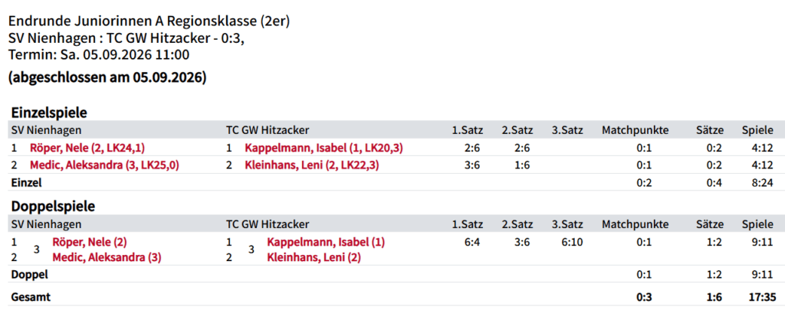Viewport: 785px width, 310px height.
Task: Open Medic, Aleksandra (3) doubles link
Action: (x=107, y=258)
